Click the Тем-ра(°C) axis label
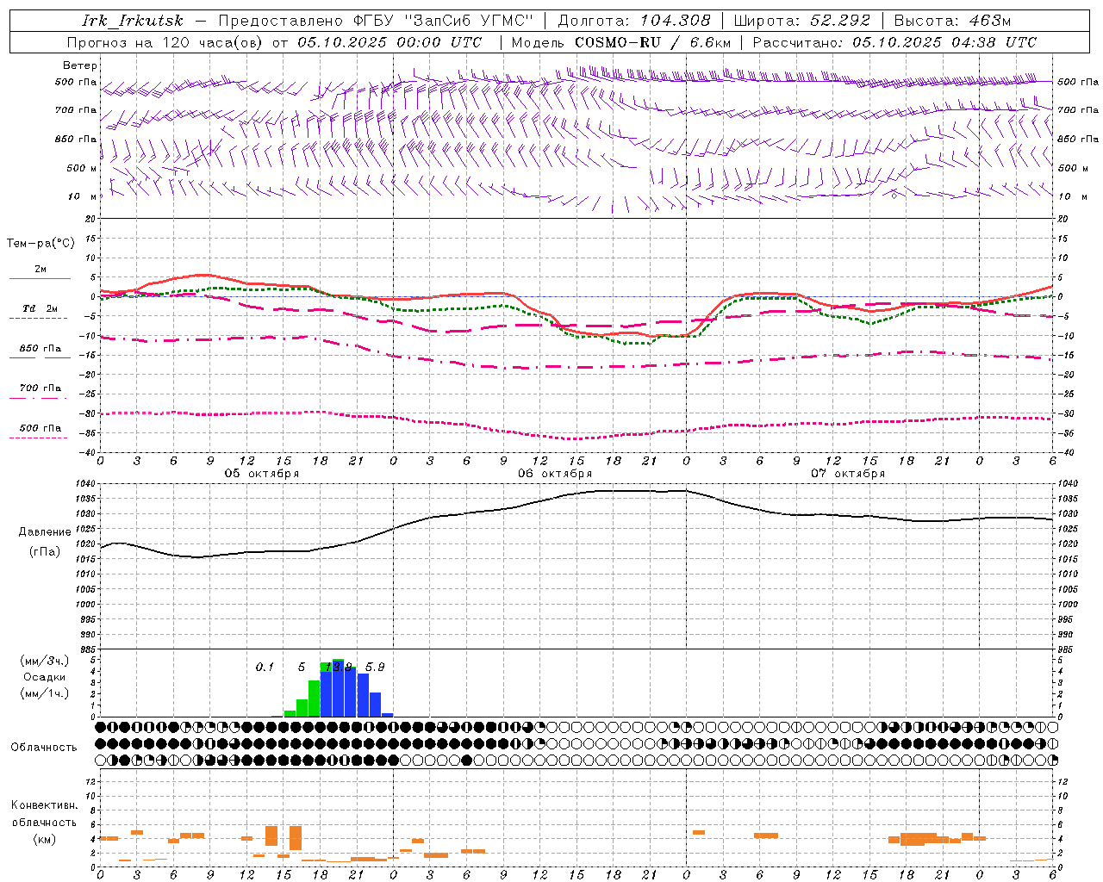This screenshot has height=882, width=1103. pos(41,244)
